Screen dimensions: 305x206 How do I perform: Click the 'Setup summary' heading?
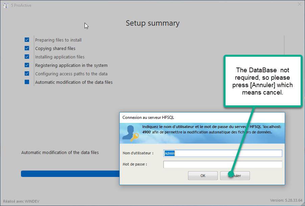coord(152,23)
